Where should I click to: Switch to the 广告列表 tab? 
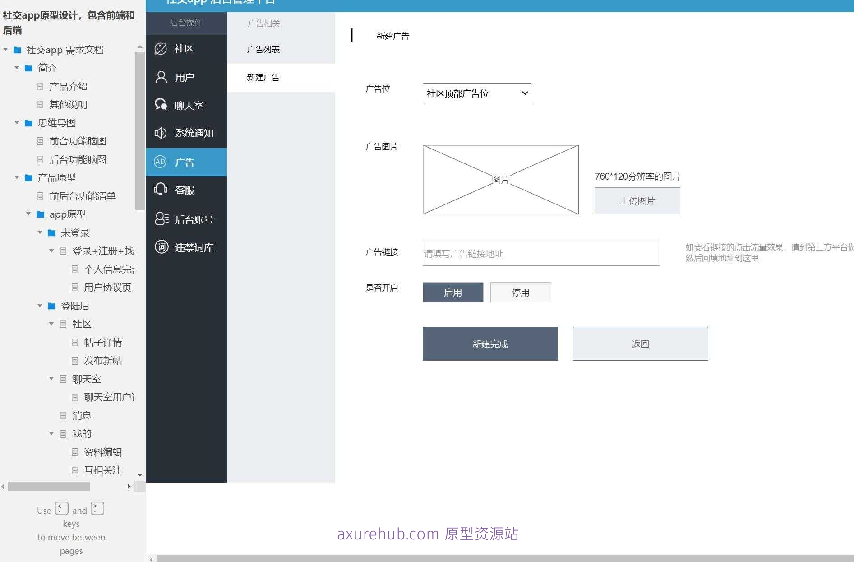click(x=263, y=49)
